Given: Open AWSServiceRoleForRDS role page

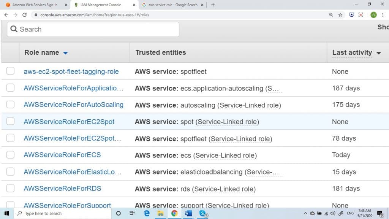Looking at the screenshot, I should tap(63, 189).
